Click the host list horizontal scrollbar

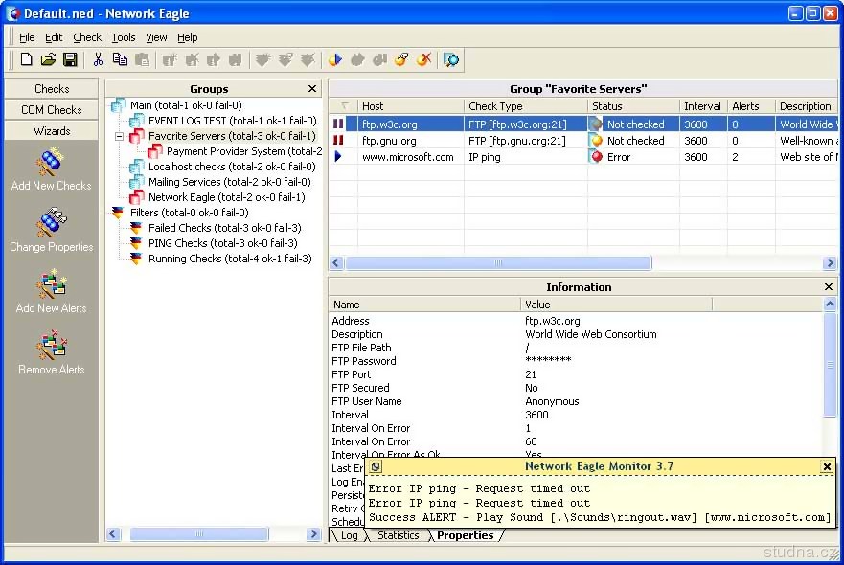click(498, 262)
